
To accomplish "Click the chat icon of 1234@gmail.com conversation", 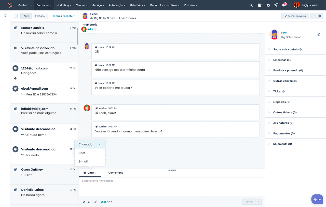I will [16, 68].
